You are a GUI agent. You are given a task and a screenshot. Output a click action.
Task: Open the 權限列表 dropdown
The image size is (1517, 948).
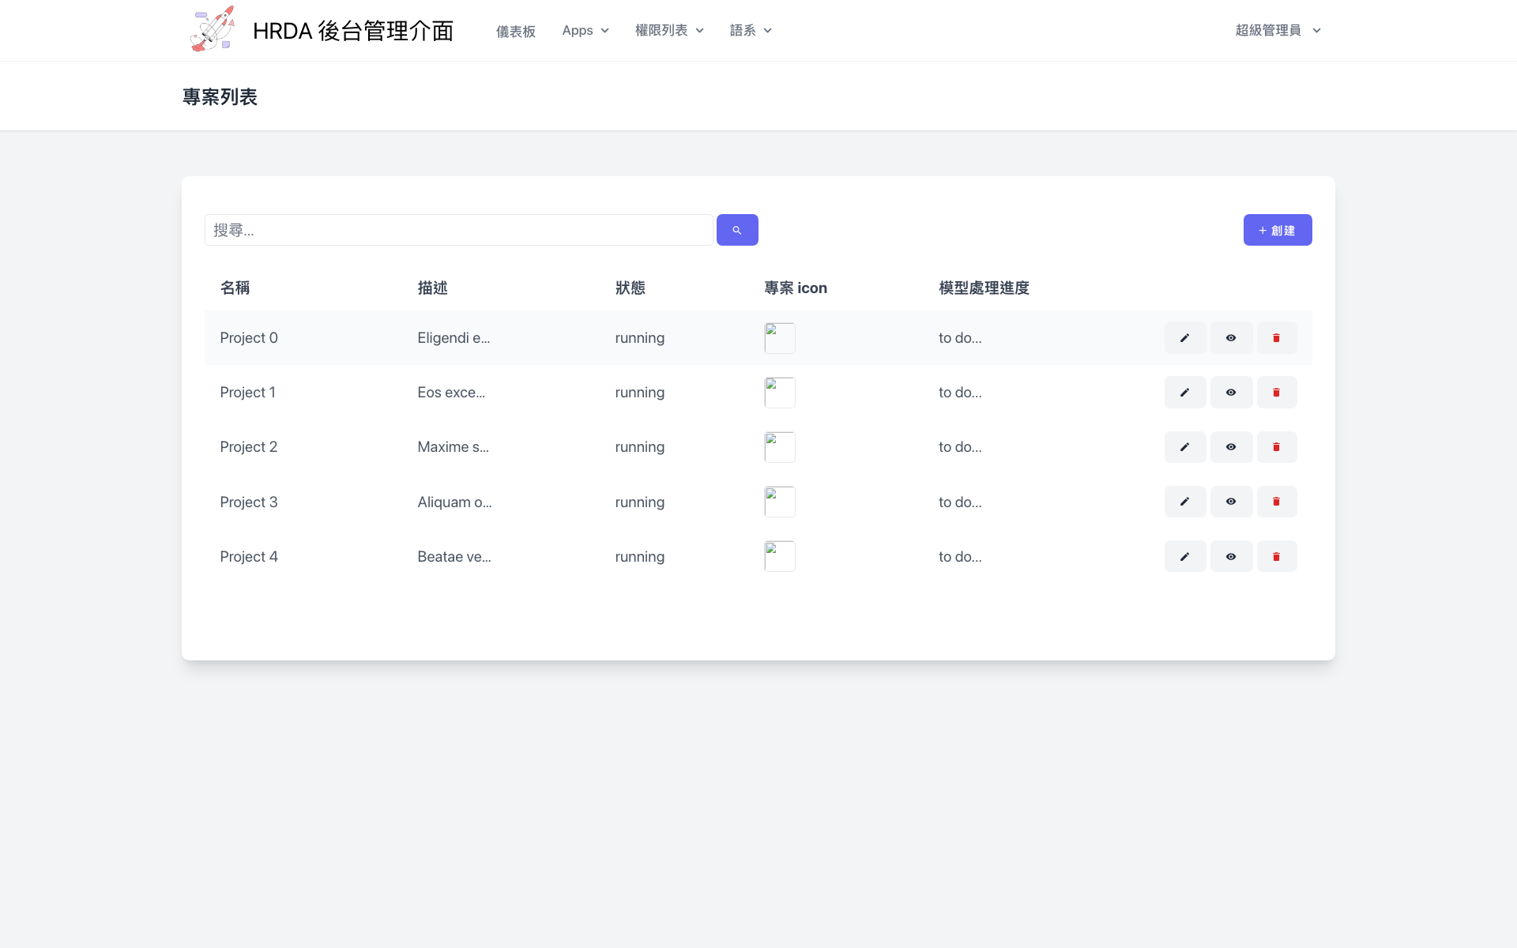[668, 30]
